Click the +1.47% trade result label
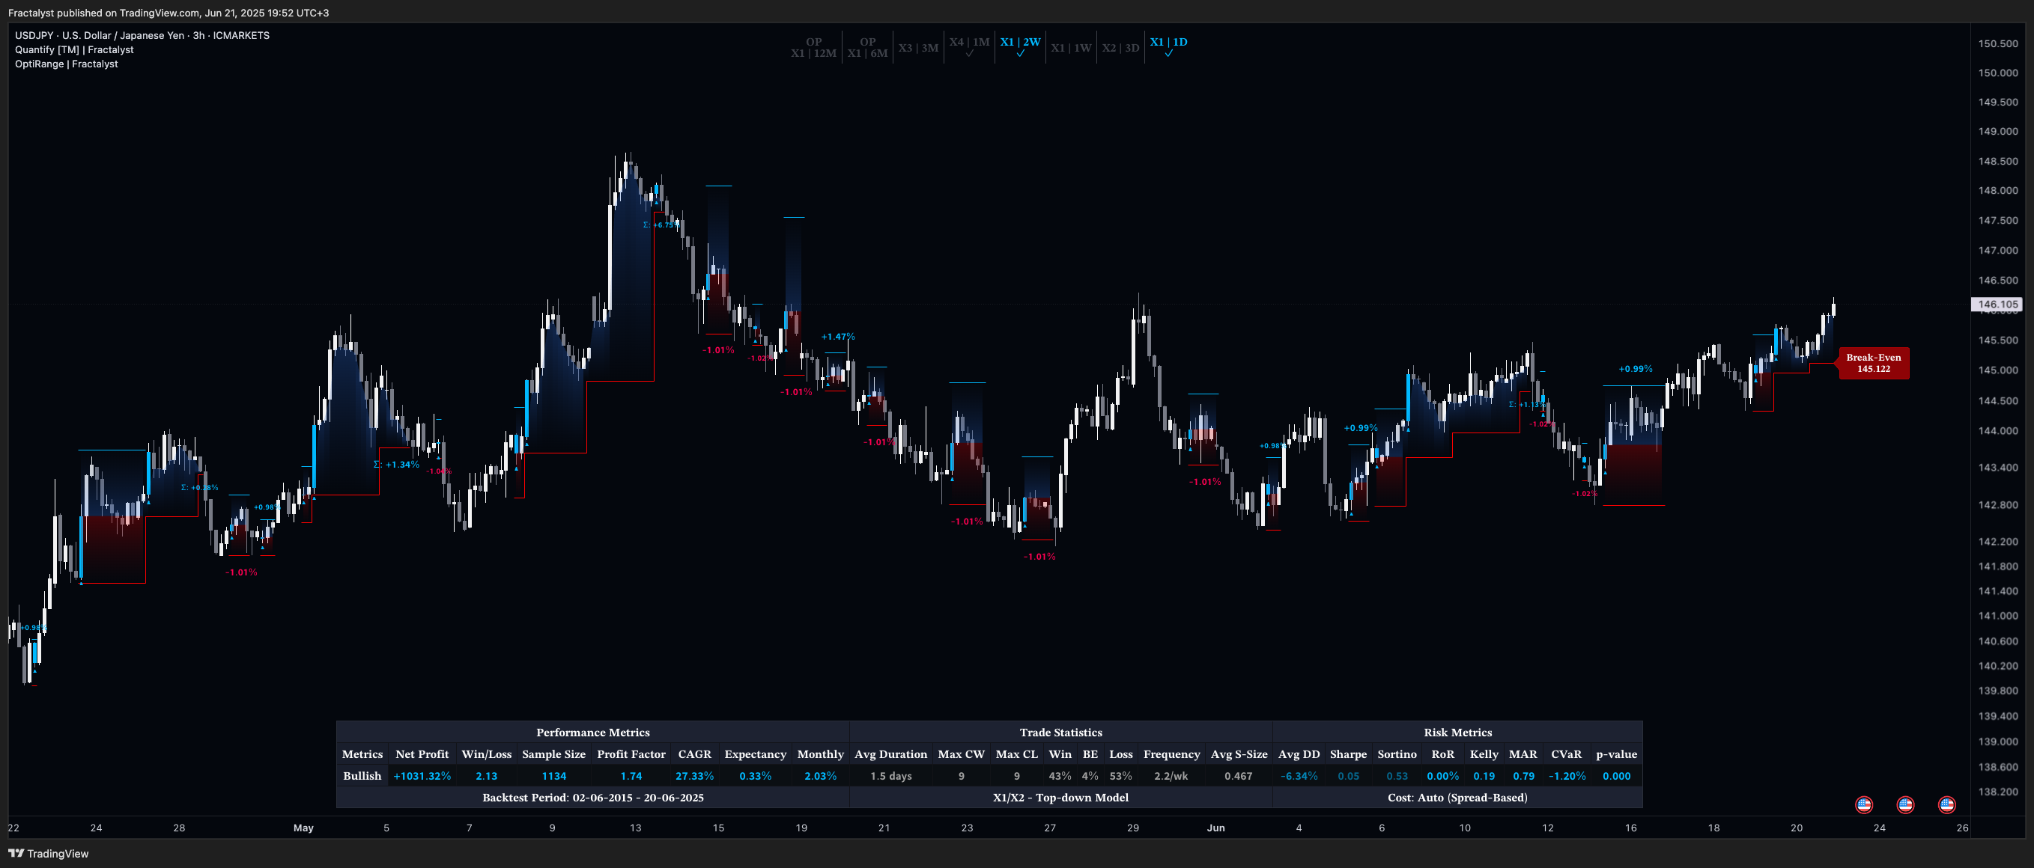This screenshot has width=2034, height=868. (838, 337)
